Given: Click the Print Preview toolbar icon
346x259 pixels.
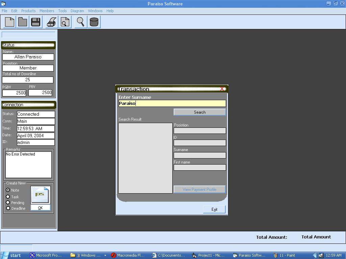Looking at the screenshot, I should click(65, 22).
